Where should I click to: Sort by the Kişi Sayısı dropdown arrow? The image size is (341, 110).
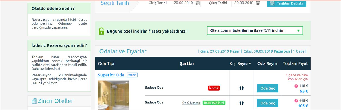click(x=250, y=64)
